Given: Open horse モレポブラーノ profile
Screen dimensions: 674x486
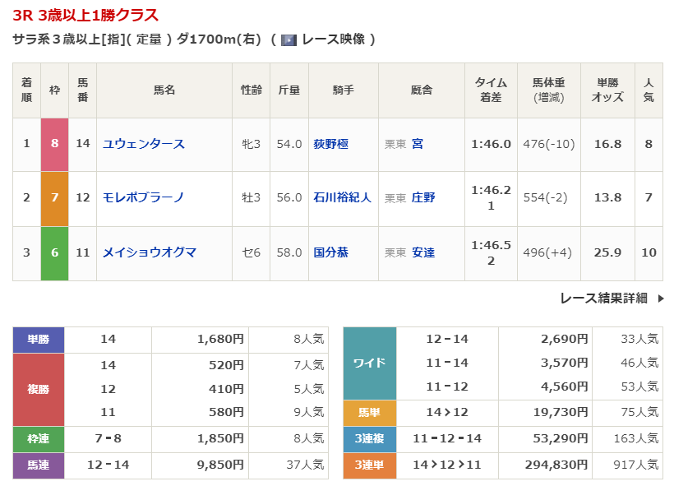Looking at the screenshot, I should (x=143, y=197).
